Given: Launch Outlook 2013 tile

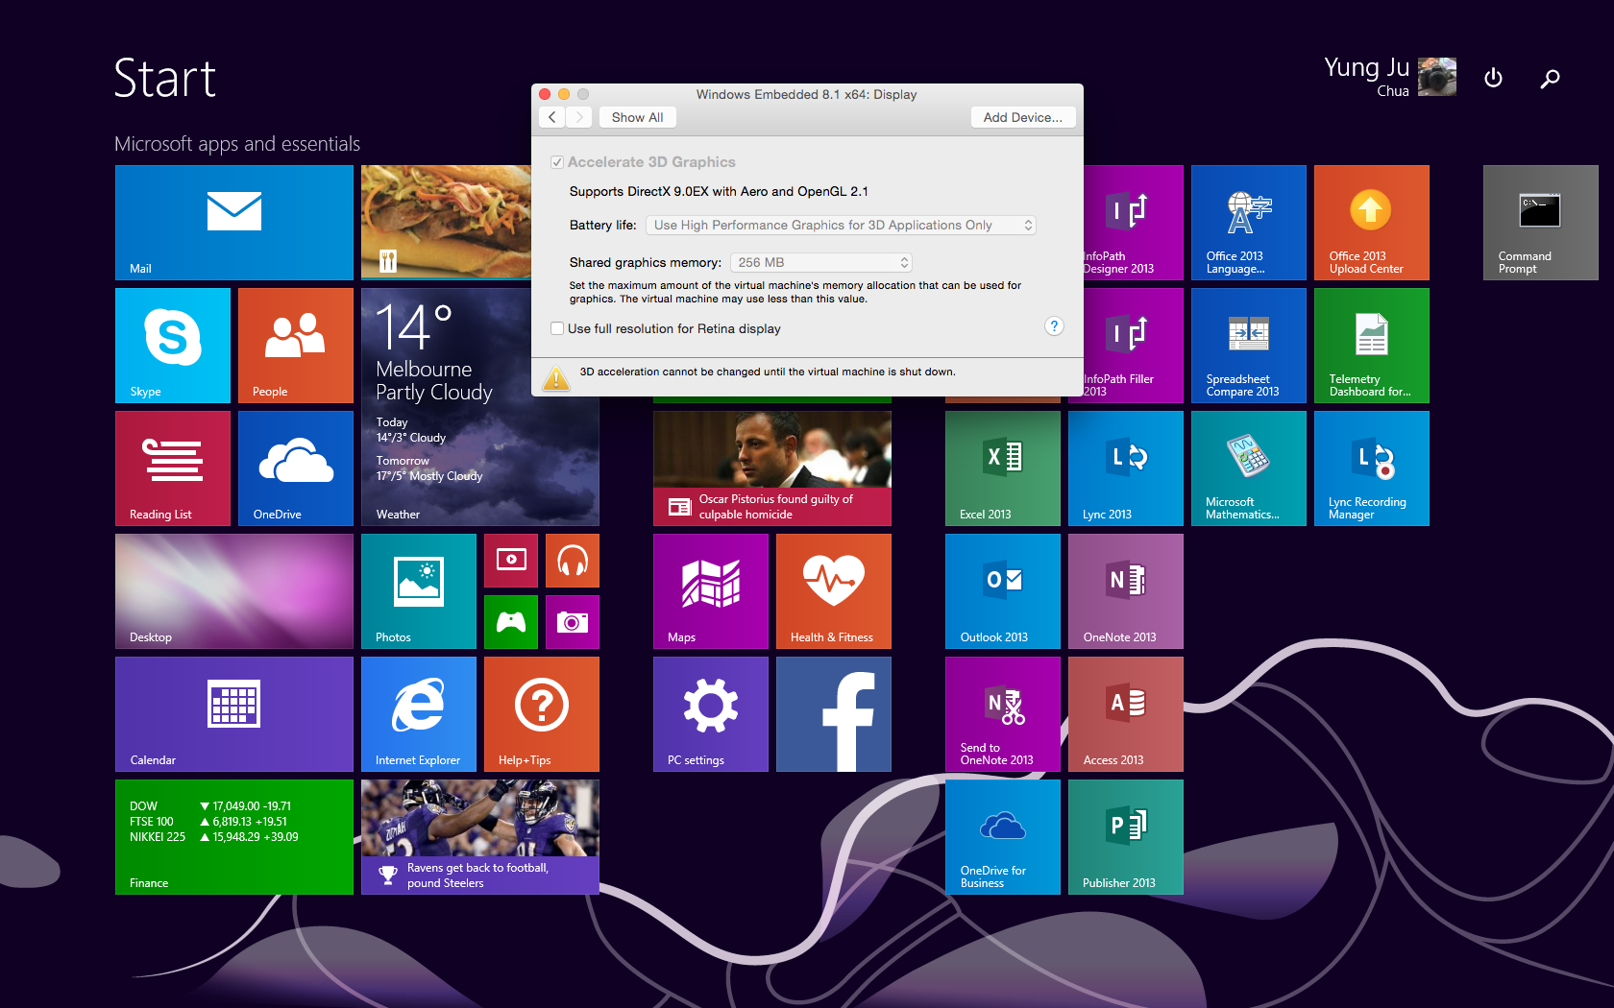Looking at the screenshot, I should [x=1003, y=591].
